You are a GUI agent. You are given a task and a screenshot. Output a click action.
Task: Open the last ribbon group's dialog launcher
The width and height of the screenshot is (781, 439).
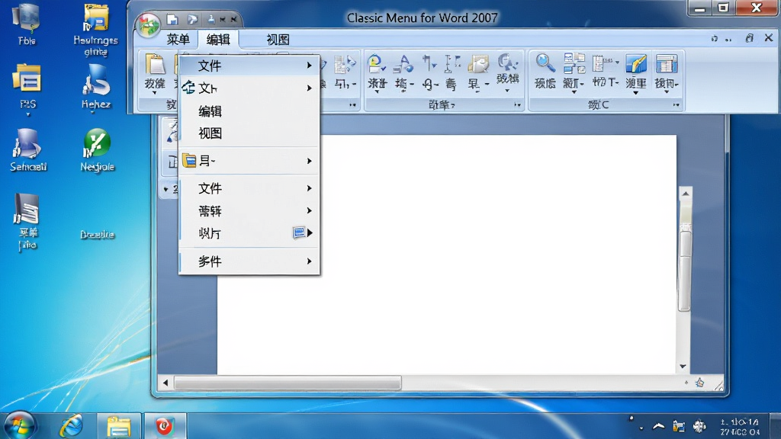[x=676, y=104]
